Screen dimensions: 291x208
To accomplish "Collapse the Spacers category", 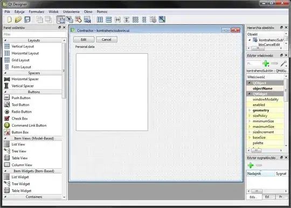I will coord(5,73).
